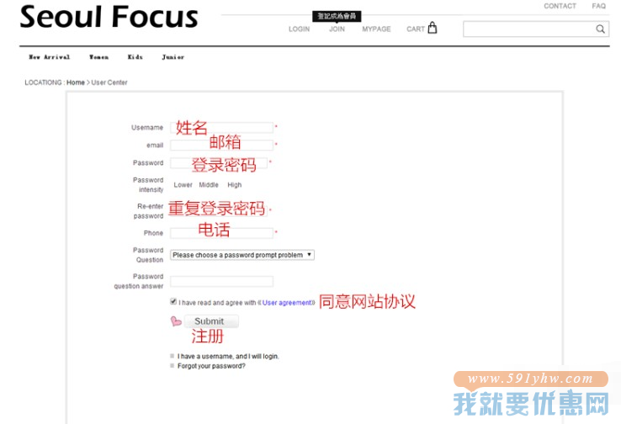Open the FAQ link
This screenshot has height=424, width=621.
click(598, 6)
